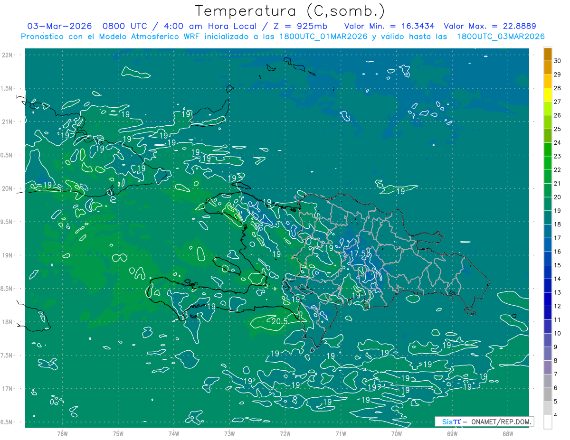Click the color scale label '5'

coord(556,402)
